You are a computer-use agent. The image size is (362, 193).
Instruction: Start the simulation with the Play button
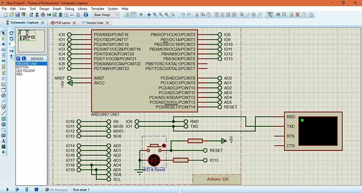pos(7,189)
